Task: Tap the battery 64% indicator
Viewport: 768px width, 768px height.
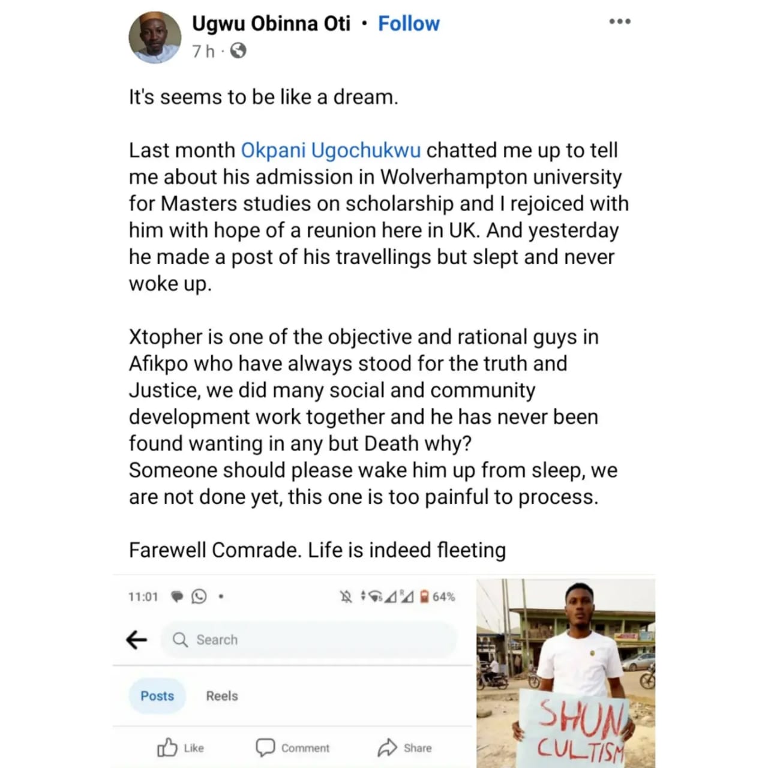Action: tap(437, 596)
